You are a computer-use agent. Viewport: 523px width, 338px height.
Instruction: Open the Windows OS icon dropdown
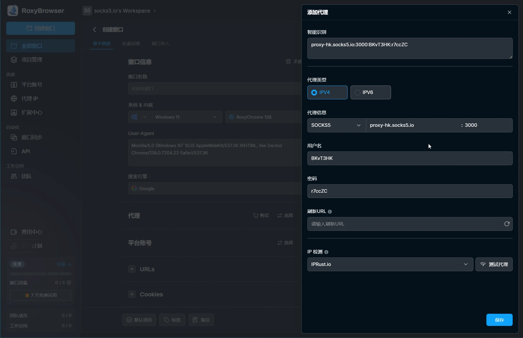140,117
